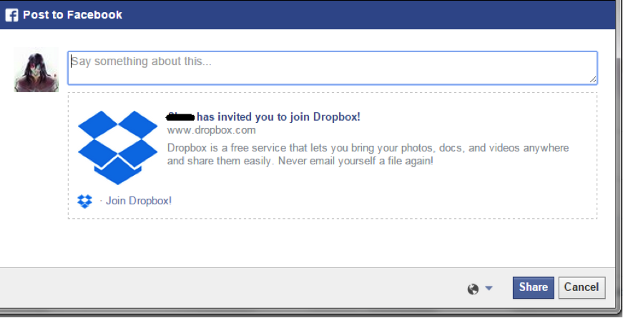The height and width of the screenshot is (318, 623).
Task: Click the gray footer bar beside globe
Action: tap(238, 288)
